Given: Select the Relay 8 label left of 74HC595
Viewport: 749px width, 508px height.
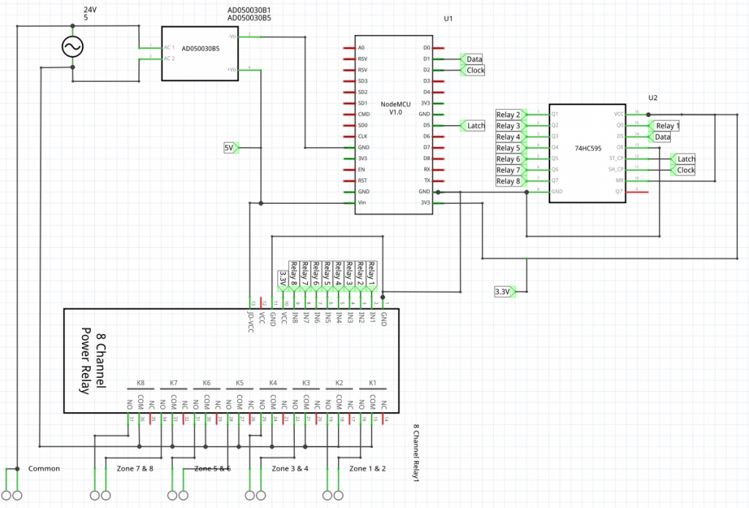Looking at the screenshot, I should (x=511, y=181).
